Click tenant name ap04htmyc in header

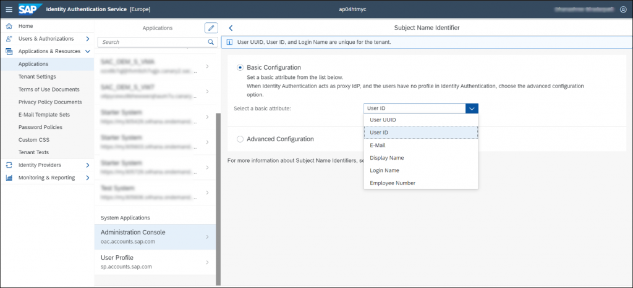351,9
